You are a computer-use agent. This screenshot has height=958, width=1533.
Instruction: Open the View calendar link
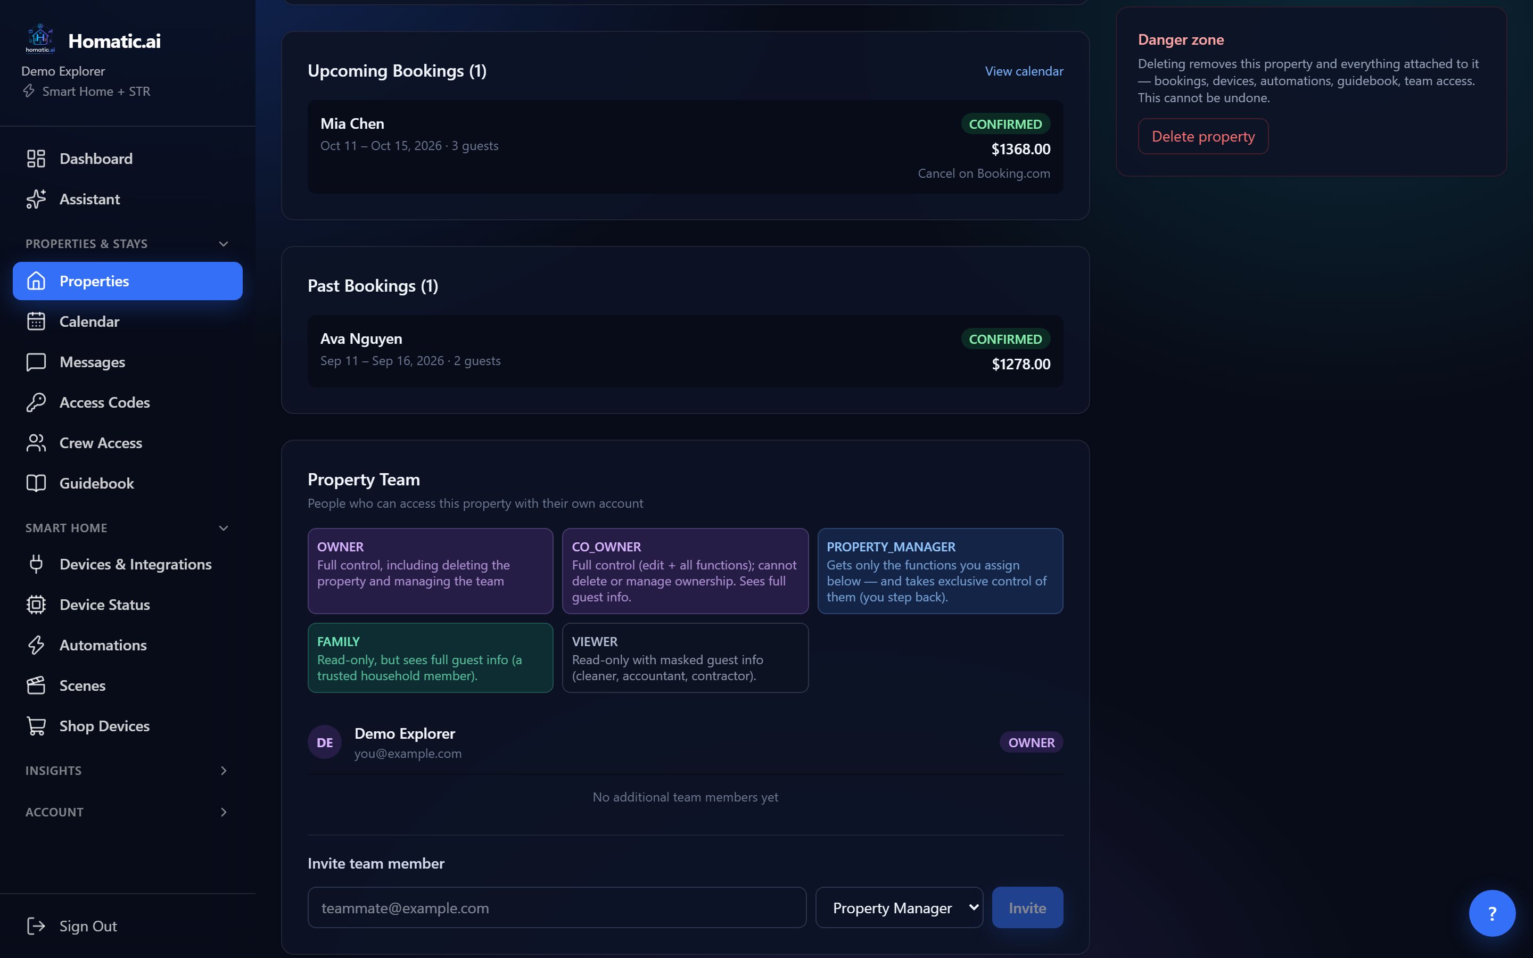[x=1024, y=71]
